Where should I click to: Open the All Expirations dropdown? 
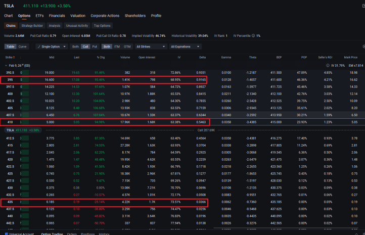click(x=186, y=47)
